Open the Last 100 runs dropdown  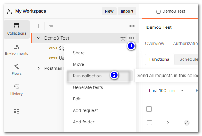click(166, 91)
